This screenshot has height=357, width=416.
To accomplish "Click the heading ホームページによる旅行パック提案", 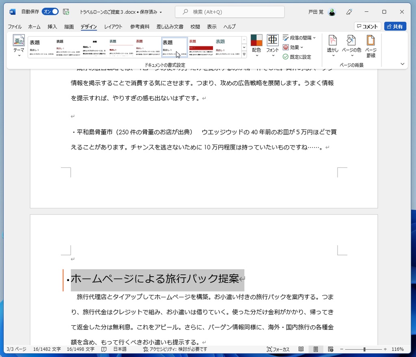I will (x=155, y=279).
